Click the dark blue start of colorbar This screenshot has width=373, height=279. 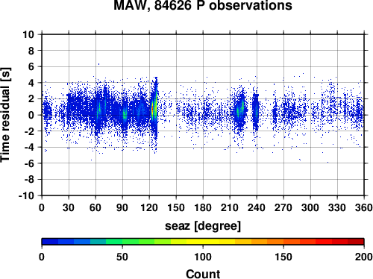(50, 242)
